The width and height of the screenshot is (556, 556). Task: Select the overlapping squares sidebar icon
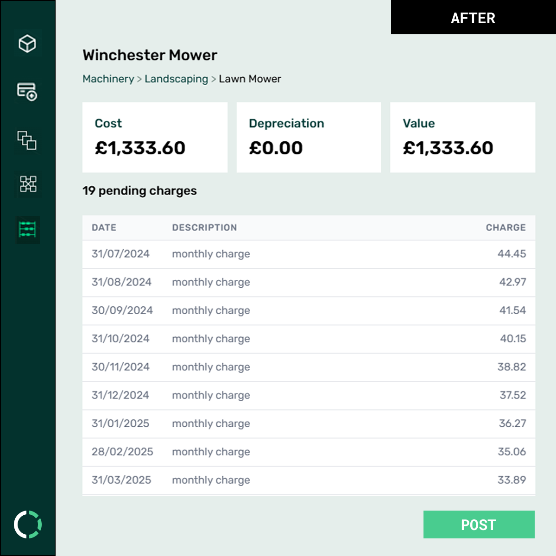click(x=27, y=140)
